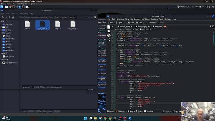
Task: Click the Open... toolbar button in Kate
Action: [120, 23]
